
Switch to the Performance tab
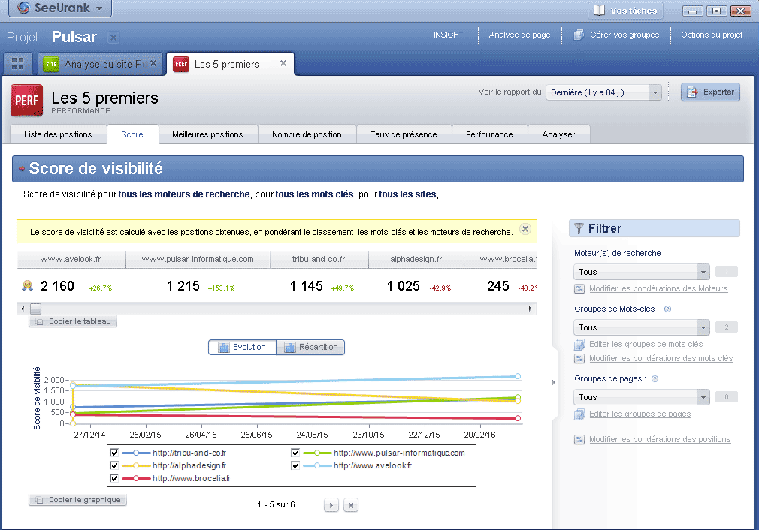489,134
